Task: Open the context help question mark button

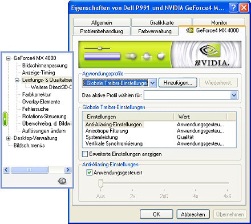Action: tap(233, 8)
